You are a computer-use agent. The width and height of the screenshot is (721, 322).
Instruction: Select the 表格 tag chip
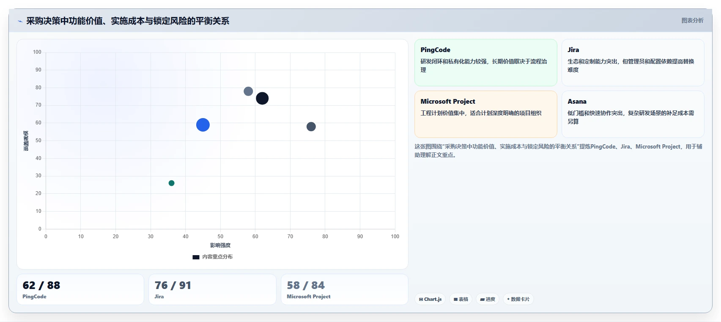click(461, 299)
